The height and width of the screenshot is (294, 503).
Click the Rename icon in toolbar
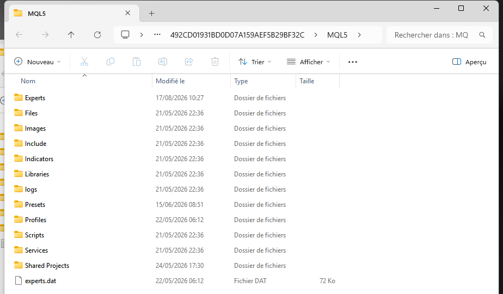pyautogui.click(x=163, y=62)
